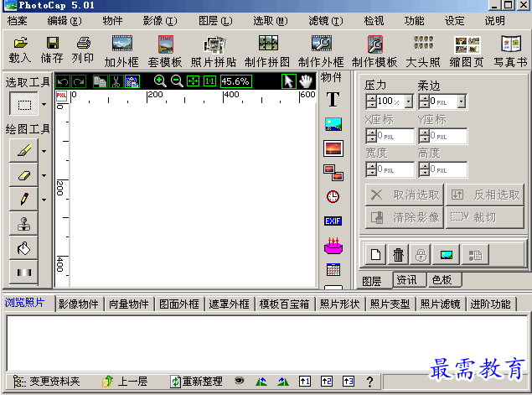Click the undo arrow icon
The width and height of the screenshot is (532, 395).
click(x=63, y=81)
